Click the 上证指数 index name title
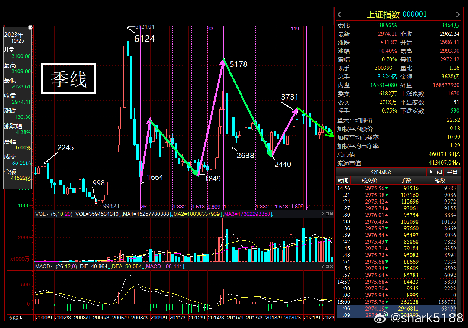The height and width of the screenshot is (328, 468). pyautogui.click(x=383, y=14)
